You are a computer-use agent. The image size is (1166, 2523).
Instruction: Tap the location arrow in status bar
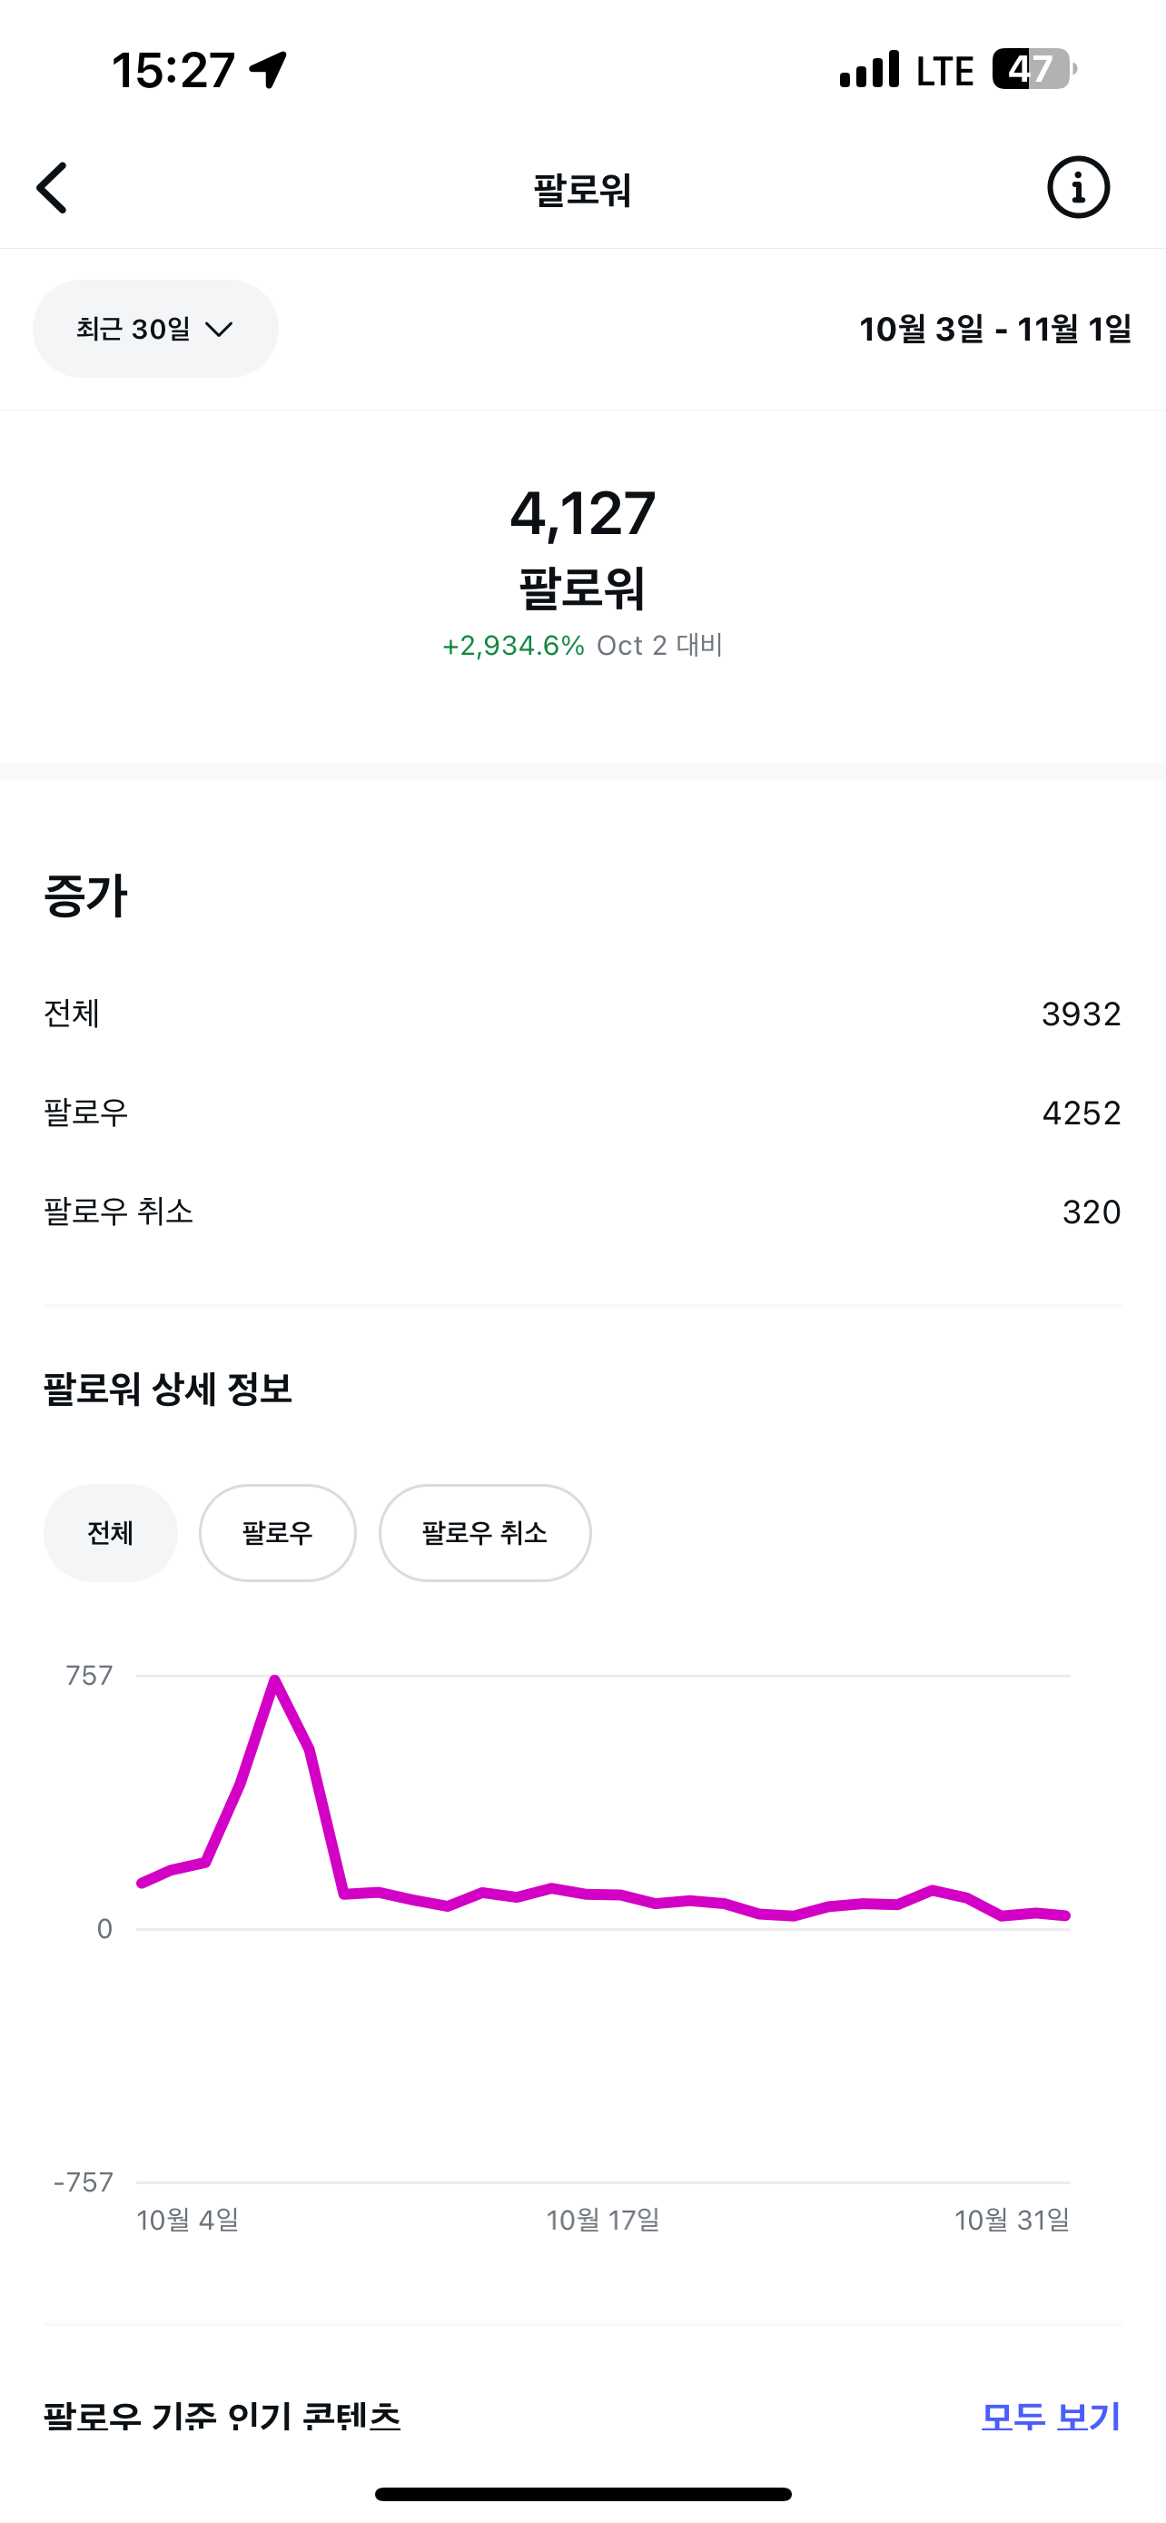point(268,70)
